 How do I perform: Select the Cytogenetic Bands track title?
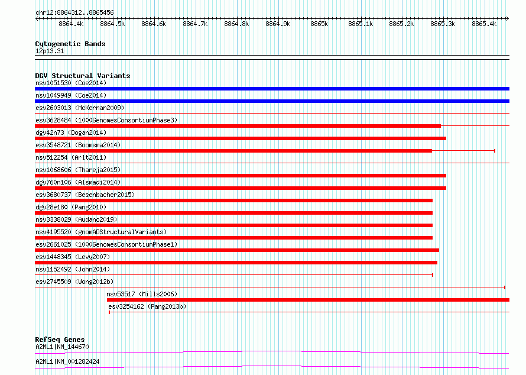pos(70,44)
